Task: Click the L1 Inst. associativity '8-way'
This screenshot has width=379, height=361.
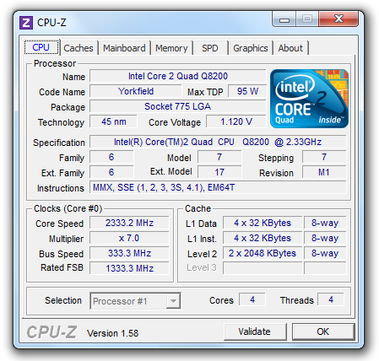Action: [325, 238]
